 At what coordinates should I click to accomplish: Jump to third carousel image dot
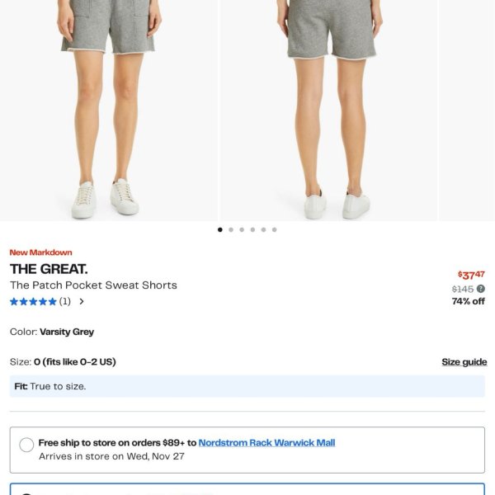242,229
